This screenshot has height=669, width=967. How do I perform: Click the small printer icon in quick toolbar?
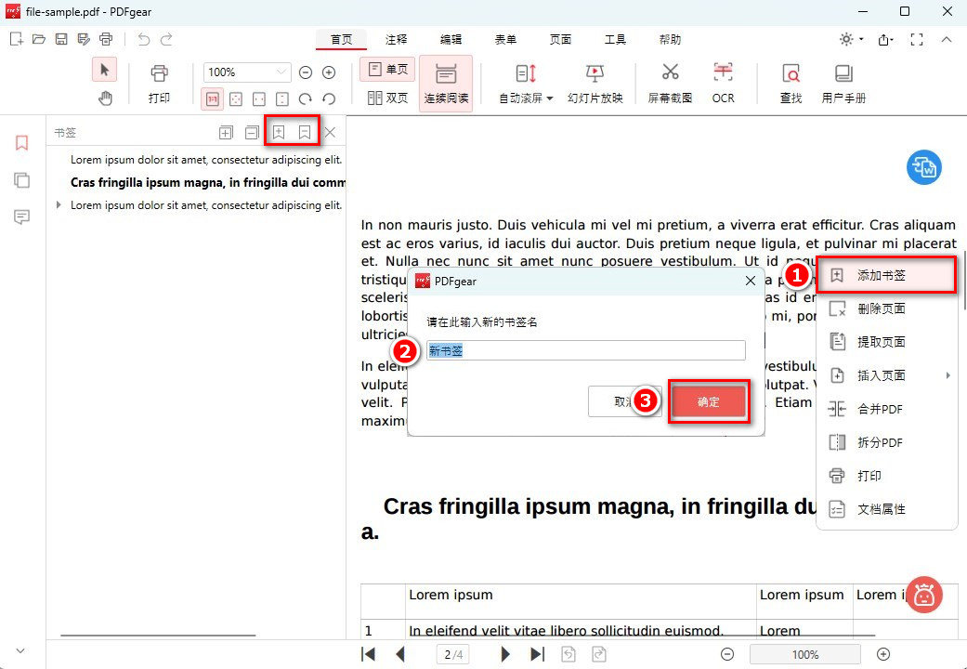point(106,40)
